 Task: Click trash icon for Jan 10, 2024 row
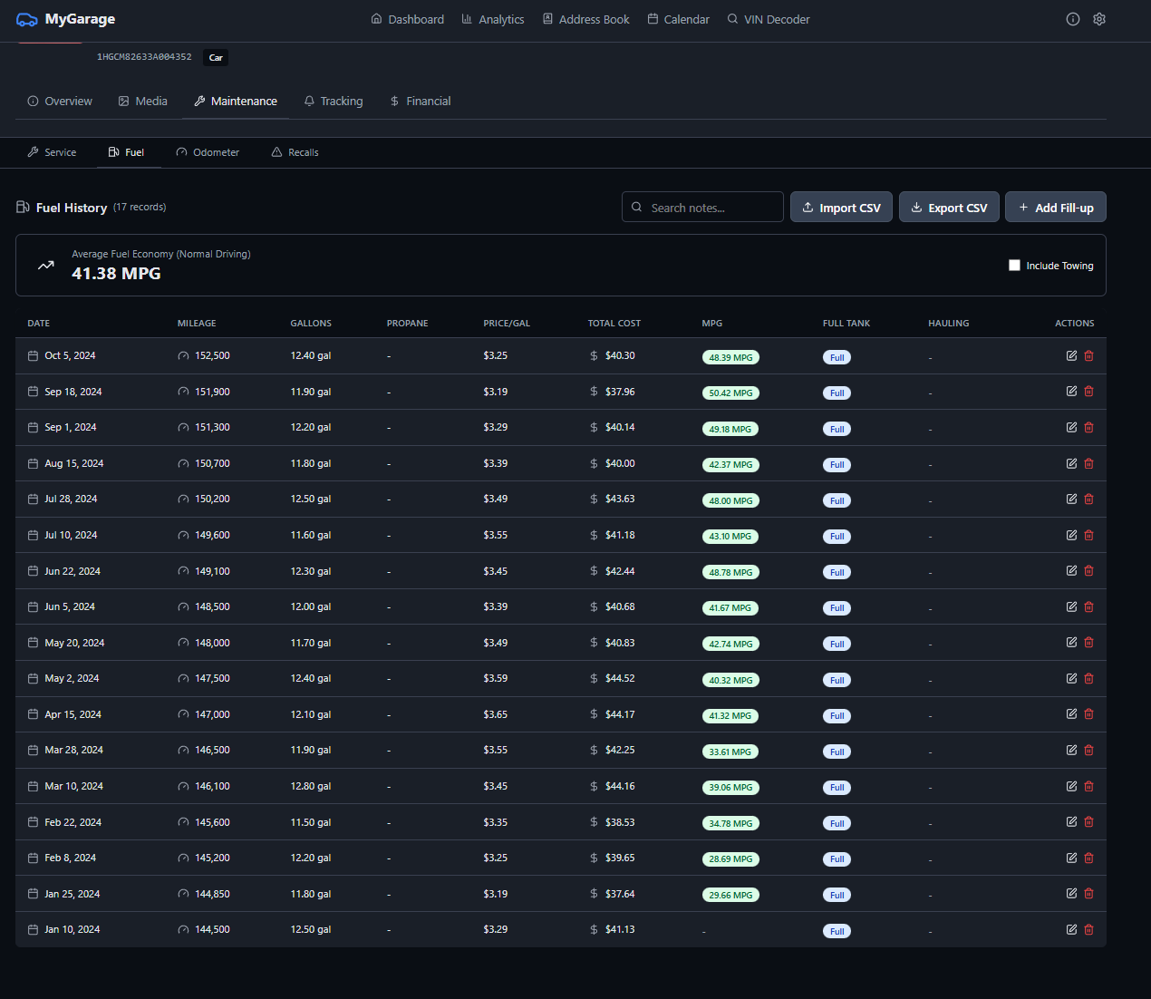click(1088, 930)
